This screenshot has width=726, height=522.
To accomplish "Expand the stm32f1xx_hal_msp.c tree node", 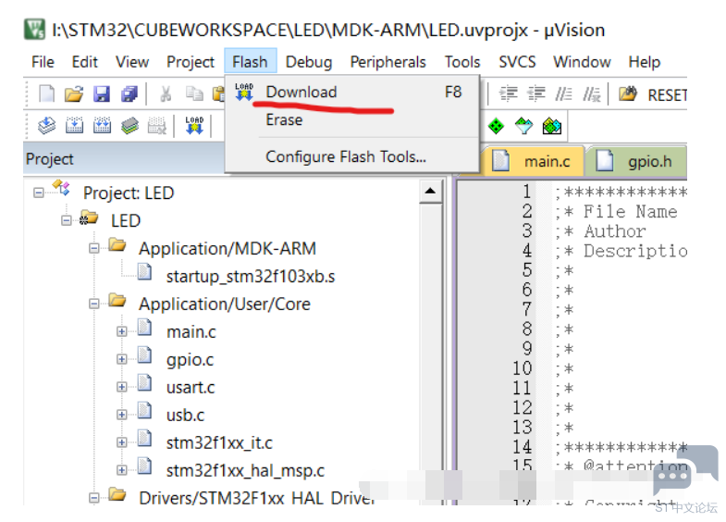I will pyautogui.click(x=122, y=470).
